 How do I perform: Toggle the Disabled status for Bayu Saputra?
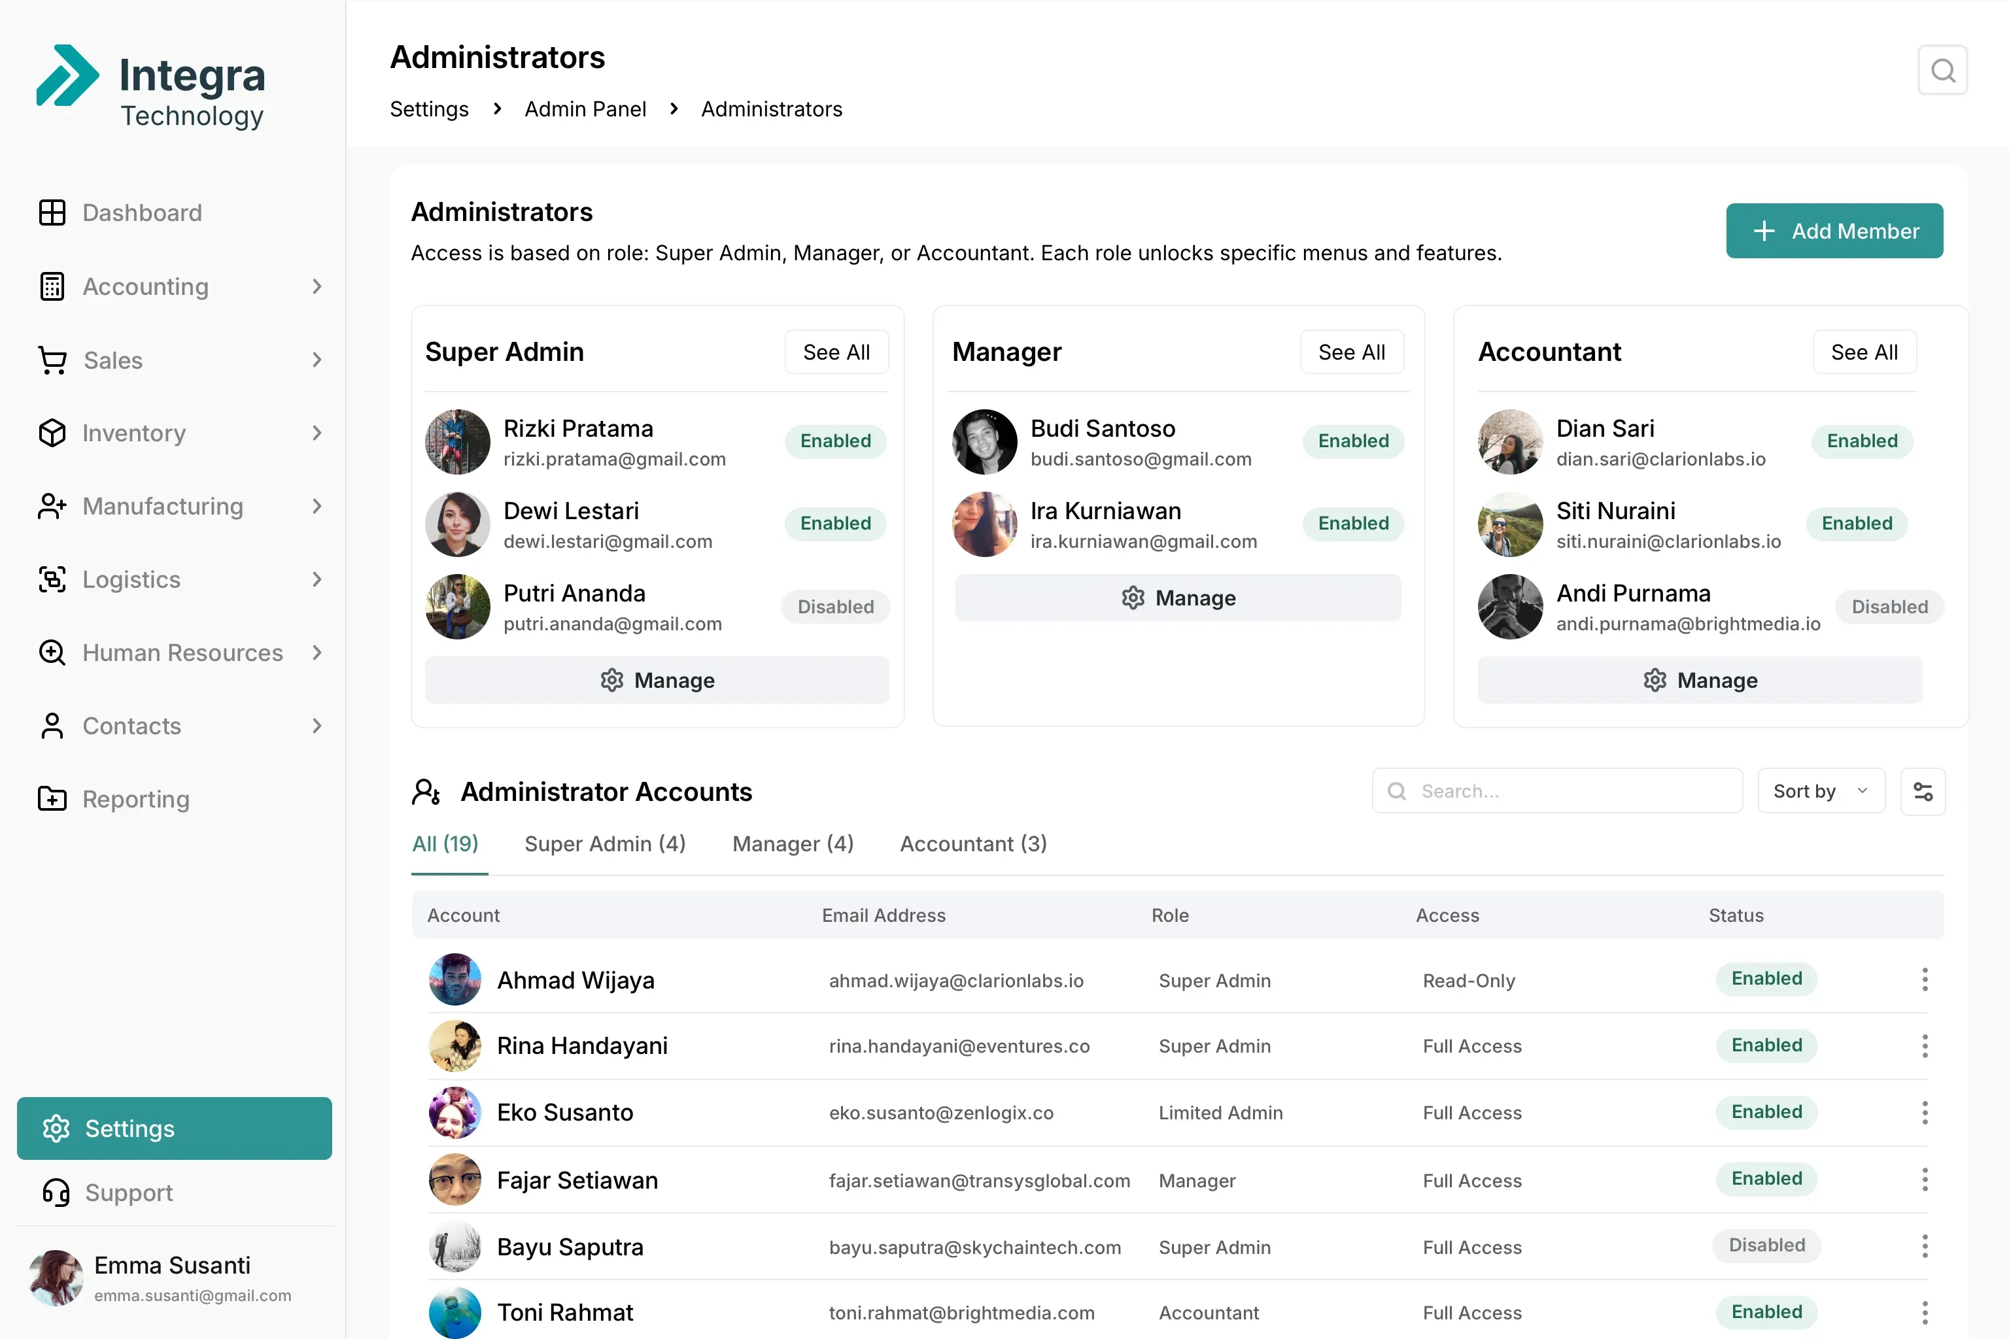1766,1246
